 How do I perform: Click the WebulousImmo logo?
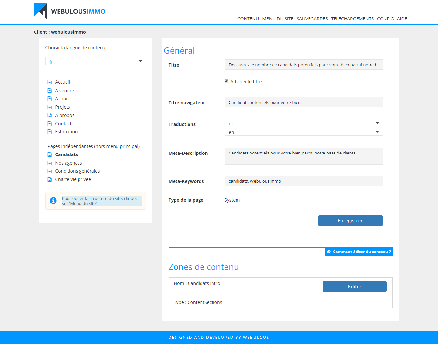pyautogui.click(x=70, y=11)
